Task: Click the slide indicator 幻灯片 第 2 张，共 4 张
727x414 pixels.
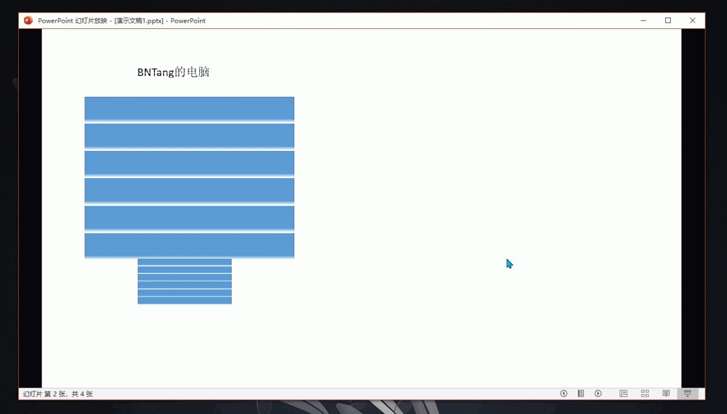Action: [58, 394]
